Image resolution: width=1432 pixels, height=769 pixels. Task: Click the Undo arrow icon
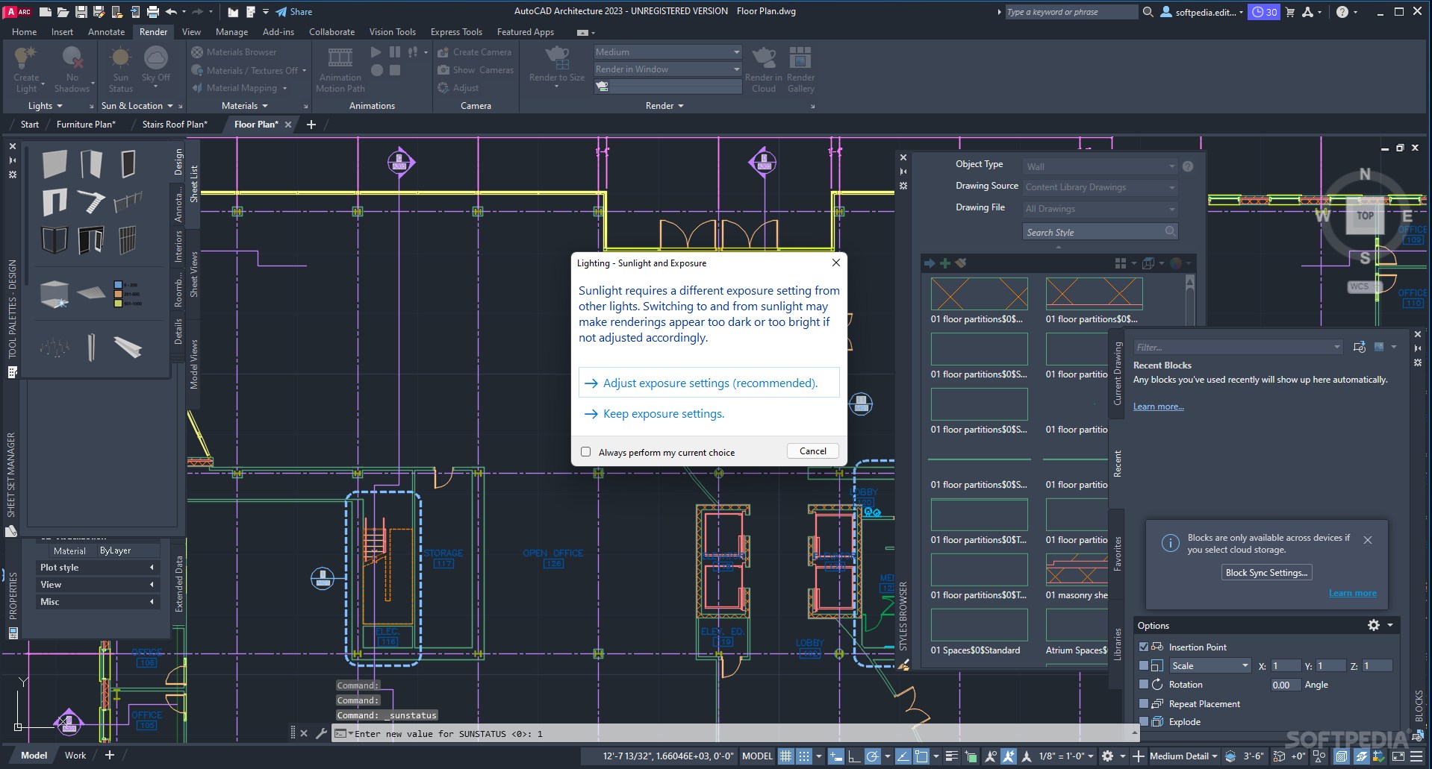[172, 11]
